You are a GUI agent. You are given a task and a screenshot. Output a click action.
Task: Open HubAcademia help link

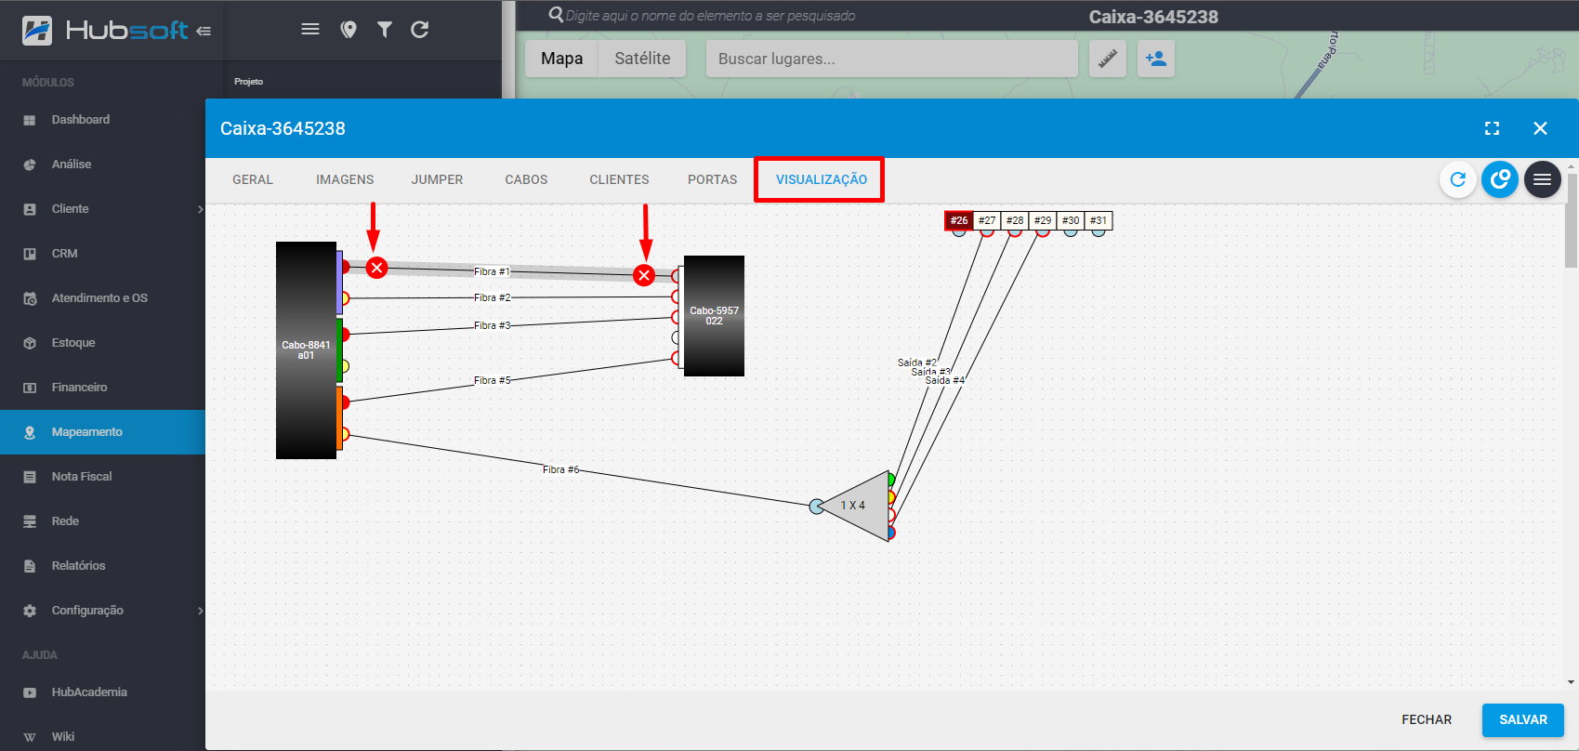click(102, 692)
